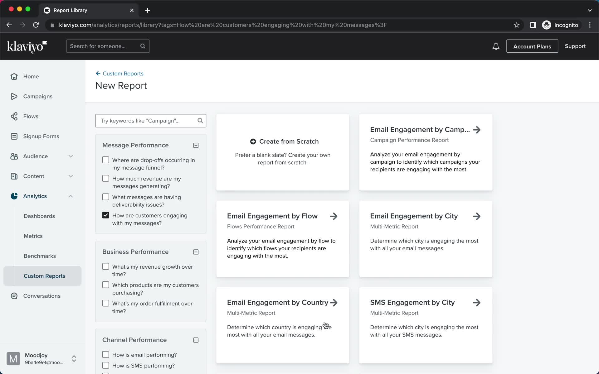Image resolution: width=599 pixels, height=374 pixels.
Task: Check 'Where are drop-offs occurring' checkbox
Action: 106,160
